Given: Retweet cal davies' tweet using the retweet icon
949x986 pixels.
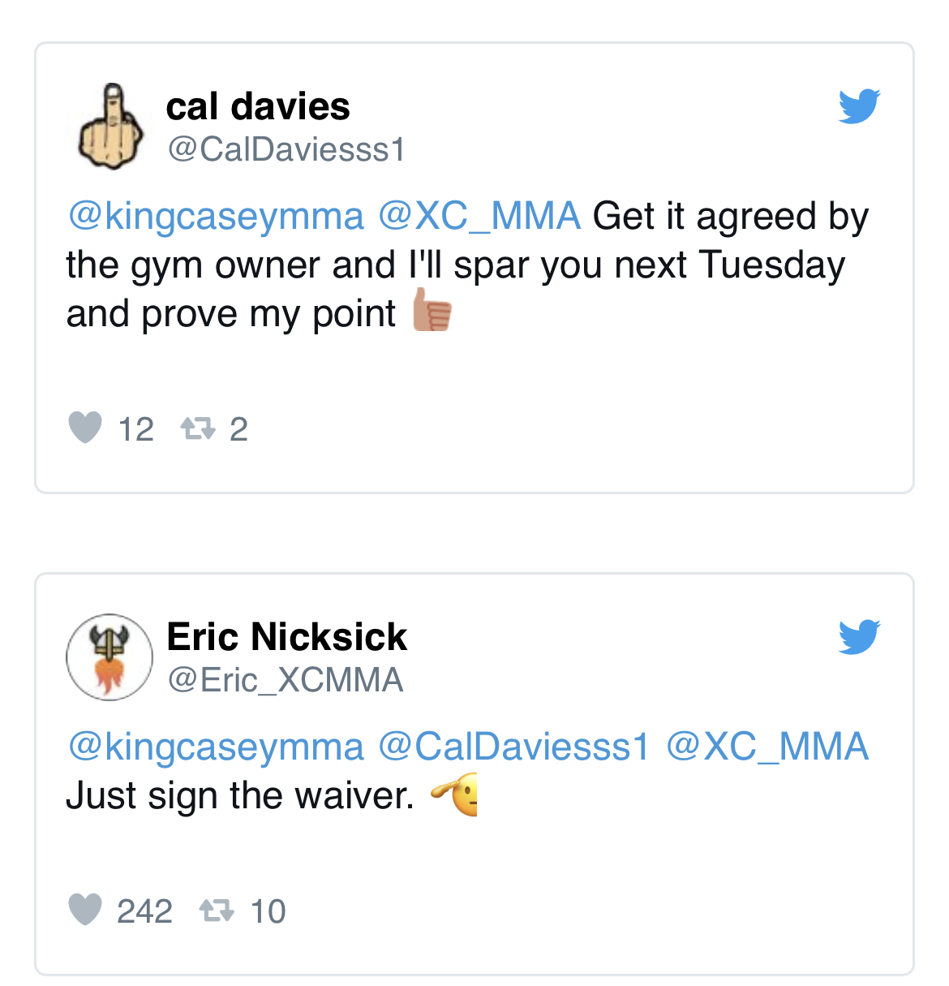Looking at the screenshot, I should pyautogui.click(x=198, y=428).
